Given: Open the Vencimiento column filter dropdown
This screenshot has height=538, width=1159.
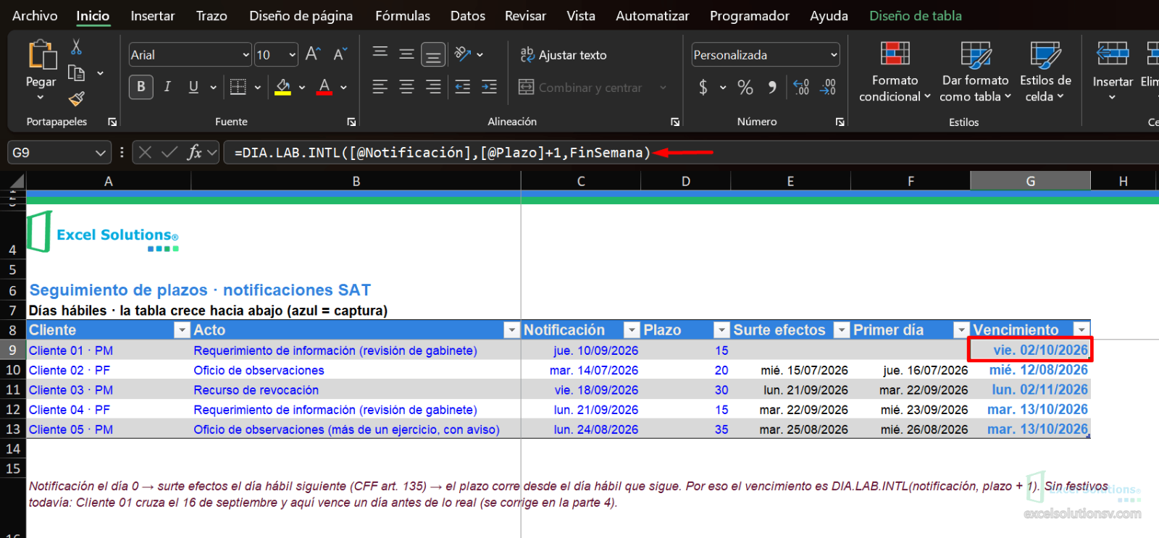Looking at the screenshot, I should click(x=1081, y=330).
